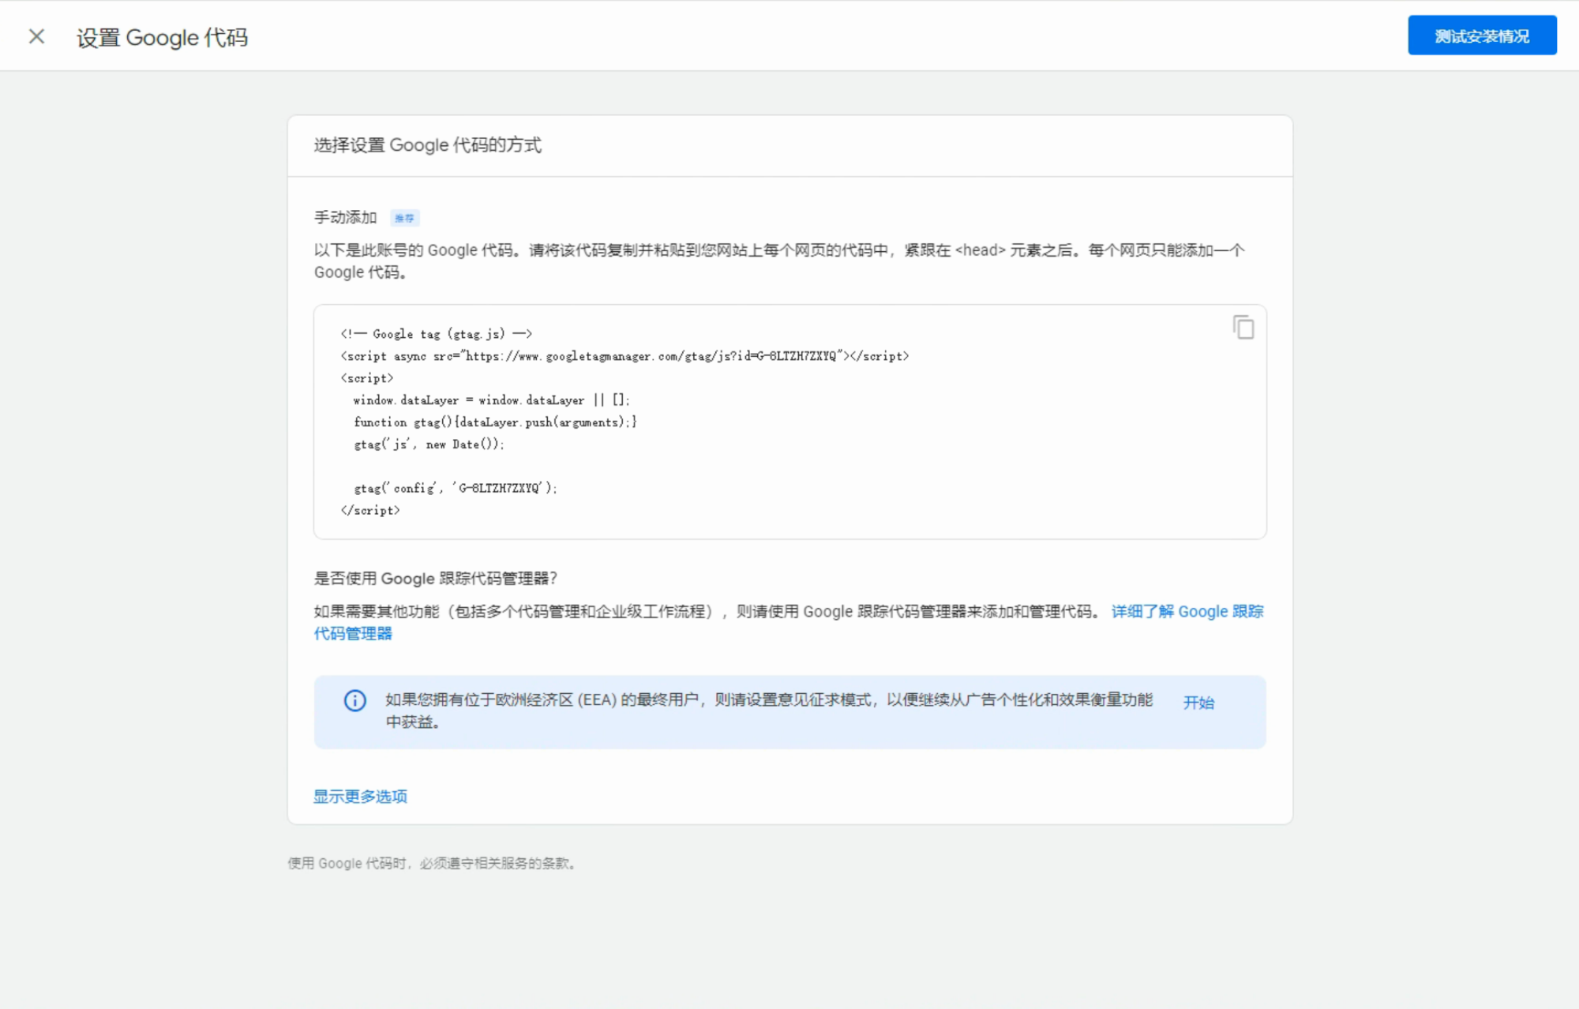This screenshot has height=1009, width=1579.
Task: Click the function gtag() code line
Action: click(494, 422)
